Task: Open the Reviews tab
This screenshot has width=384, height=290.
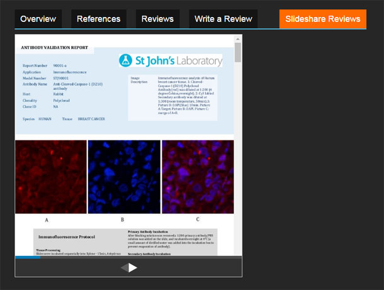Action: 157,19
